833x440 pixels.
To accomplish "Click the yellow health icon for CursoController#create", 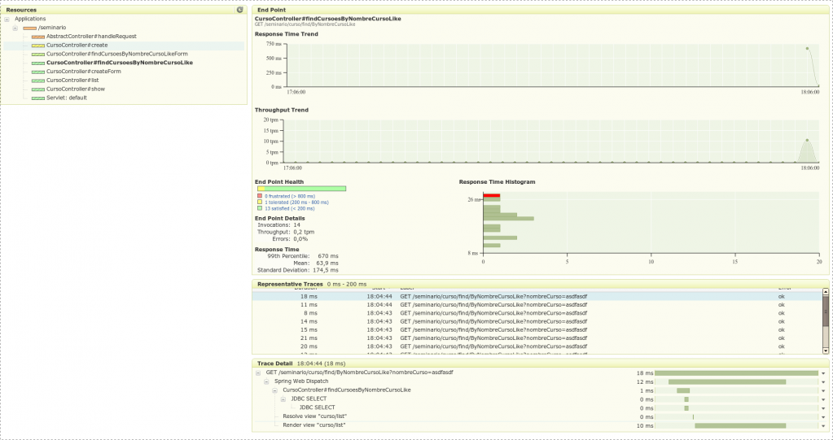I will [x=37, y=46].
